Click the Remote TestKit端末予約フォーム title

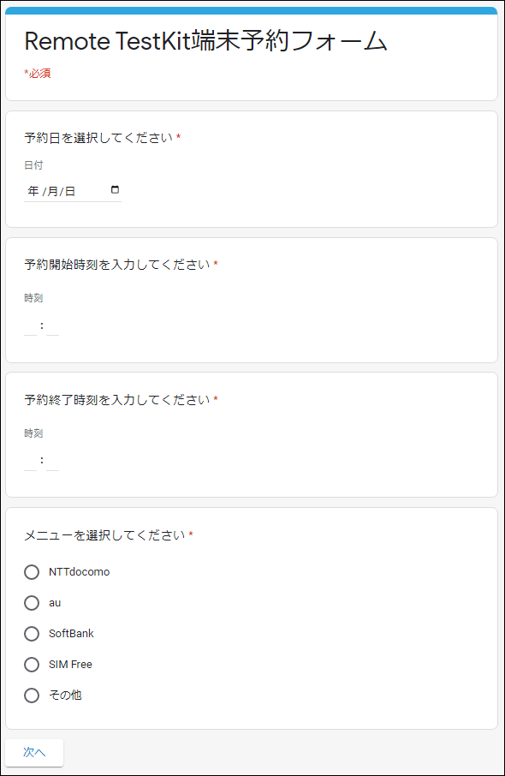[205, 40]
